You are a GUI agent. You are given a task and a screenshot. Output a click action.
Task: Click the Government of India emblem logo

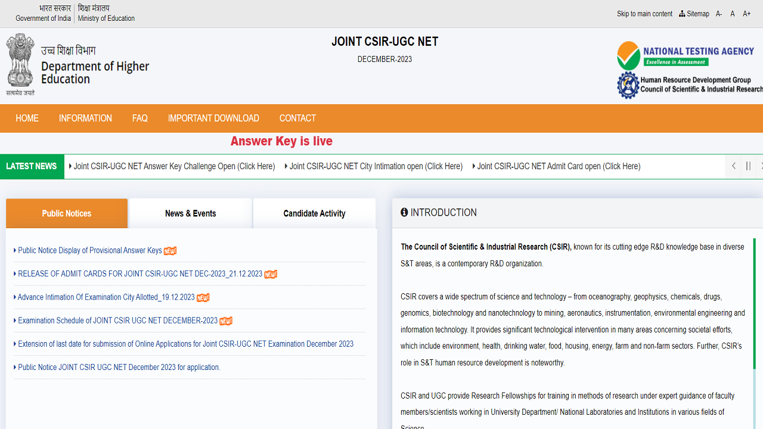[20, 64]
